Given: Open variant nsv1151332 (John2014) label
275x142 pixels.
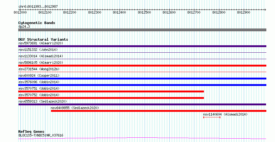Looking at the screenshot, I should tap(38, 50).
